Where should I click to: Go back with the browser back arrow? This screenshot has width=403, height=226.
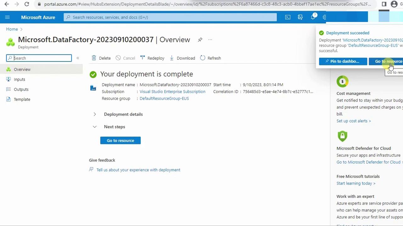[7, 4]
